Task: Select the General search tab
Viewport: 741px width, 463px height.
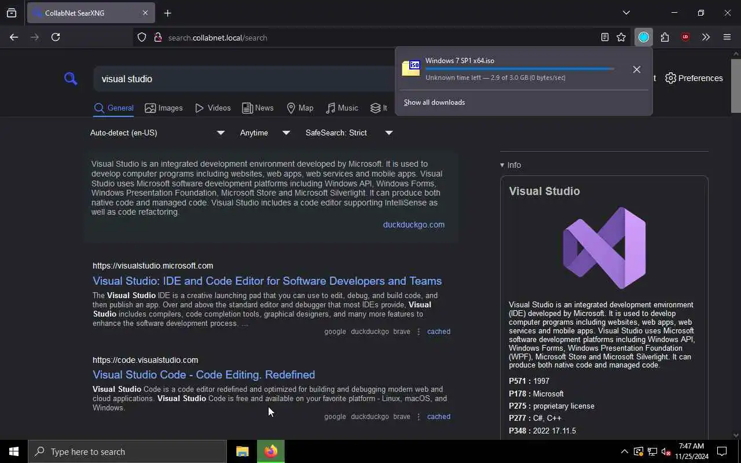Action: click(x=113, y=108)
